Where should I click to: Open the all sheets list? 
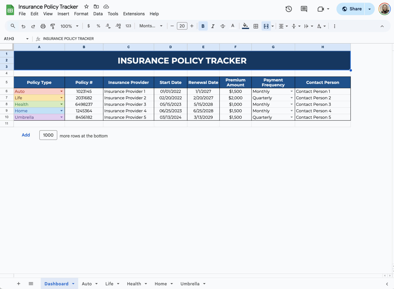[x=31, y=284]
